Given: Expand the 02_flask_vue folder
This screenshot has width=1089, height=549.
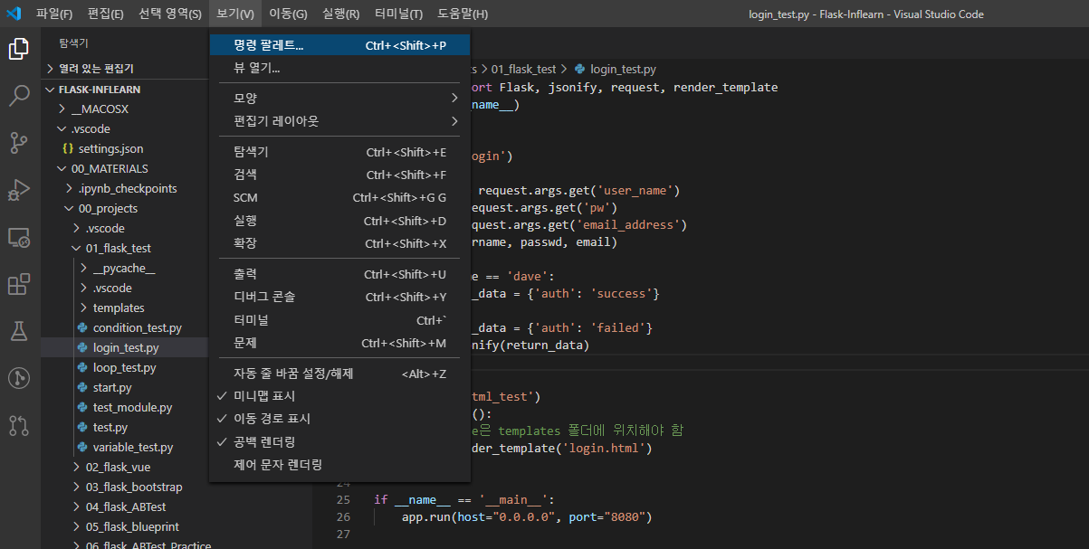Looking at the screenshot, I should point(124,467).
